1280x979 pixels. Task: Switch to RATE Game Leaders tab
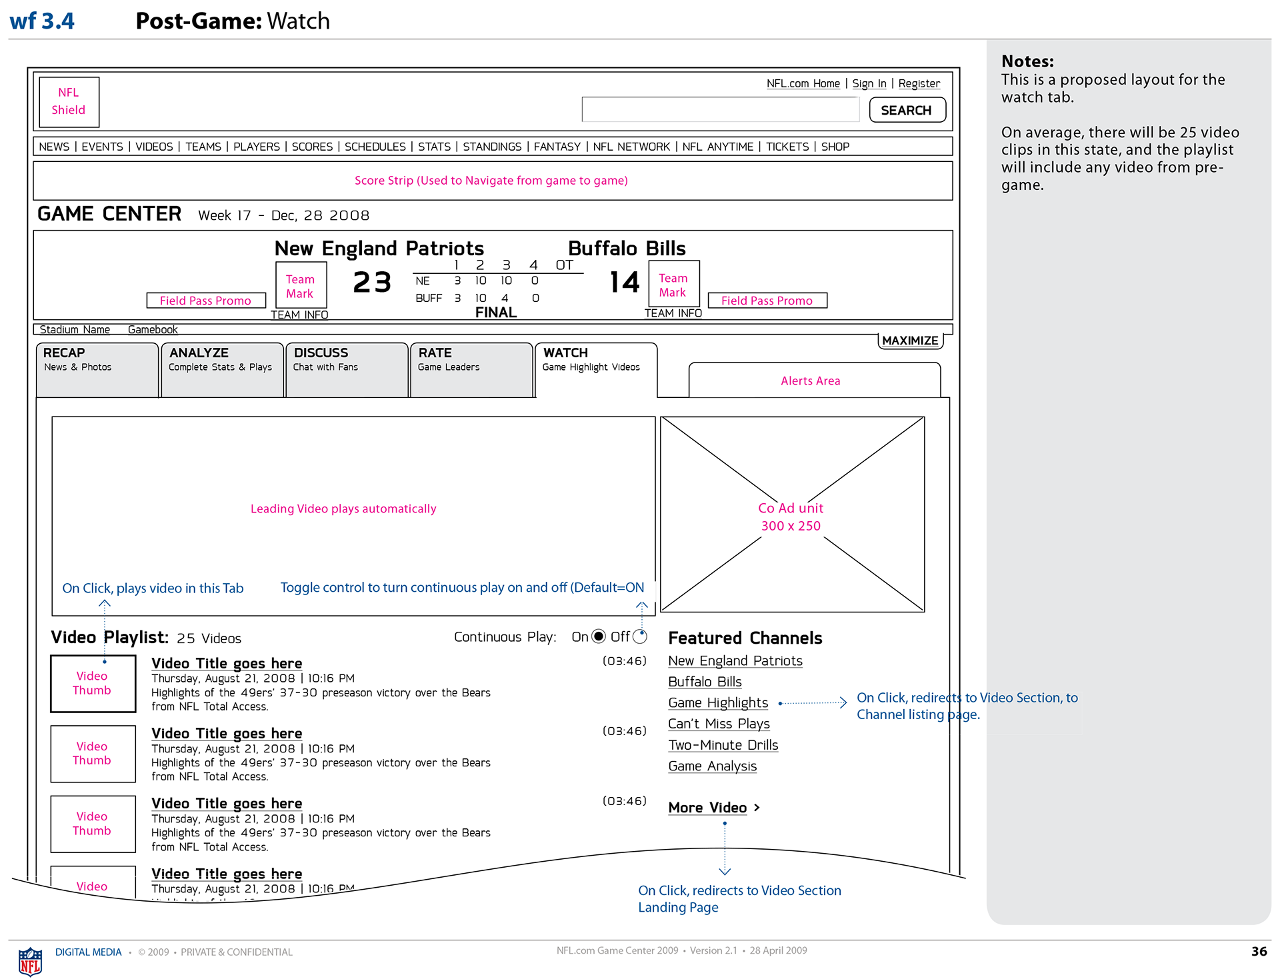click(471, 370)
